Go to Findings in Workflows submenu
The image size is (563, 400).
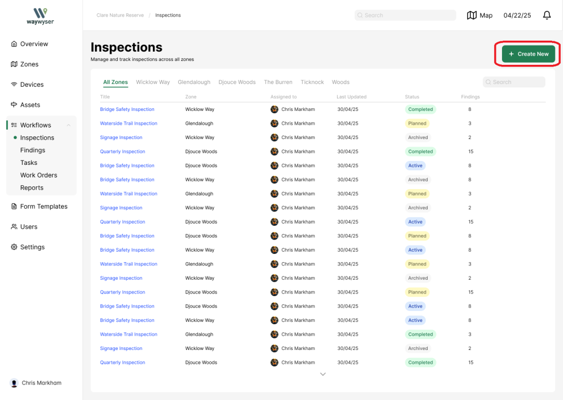pos(32,150)
